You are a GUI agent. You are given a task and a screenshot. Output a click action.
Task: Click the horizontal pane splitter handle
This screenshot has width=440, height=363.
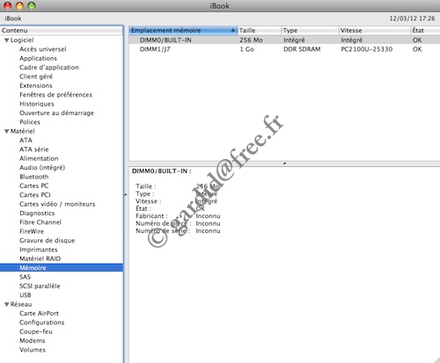pos(284,163)
